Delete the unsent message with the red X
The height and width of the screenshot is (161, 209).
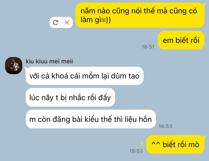pos(67,22)
